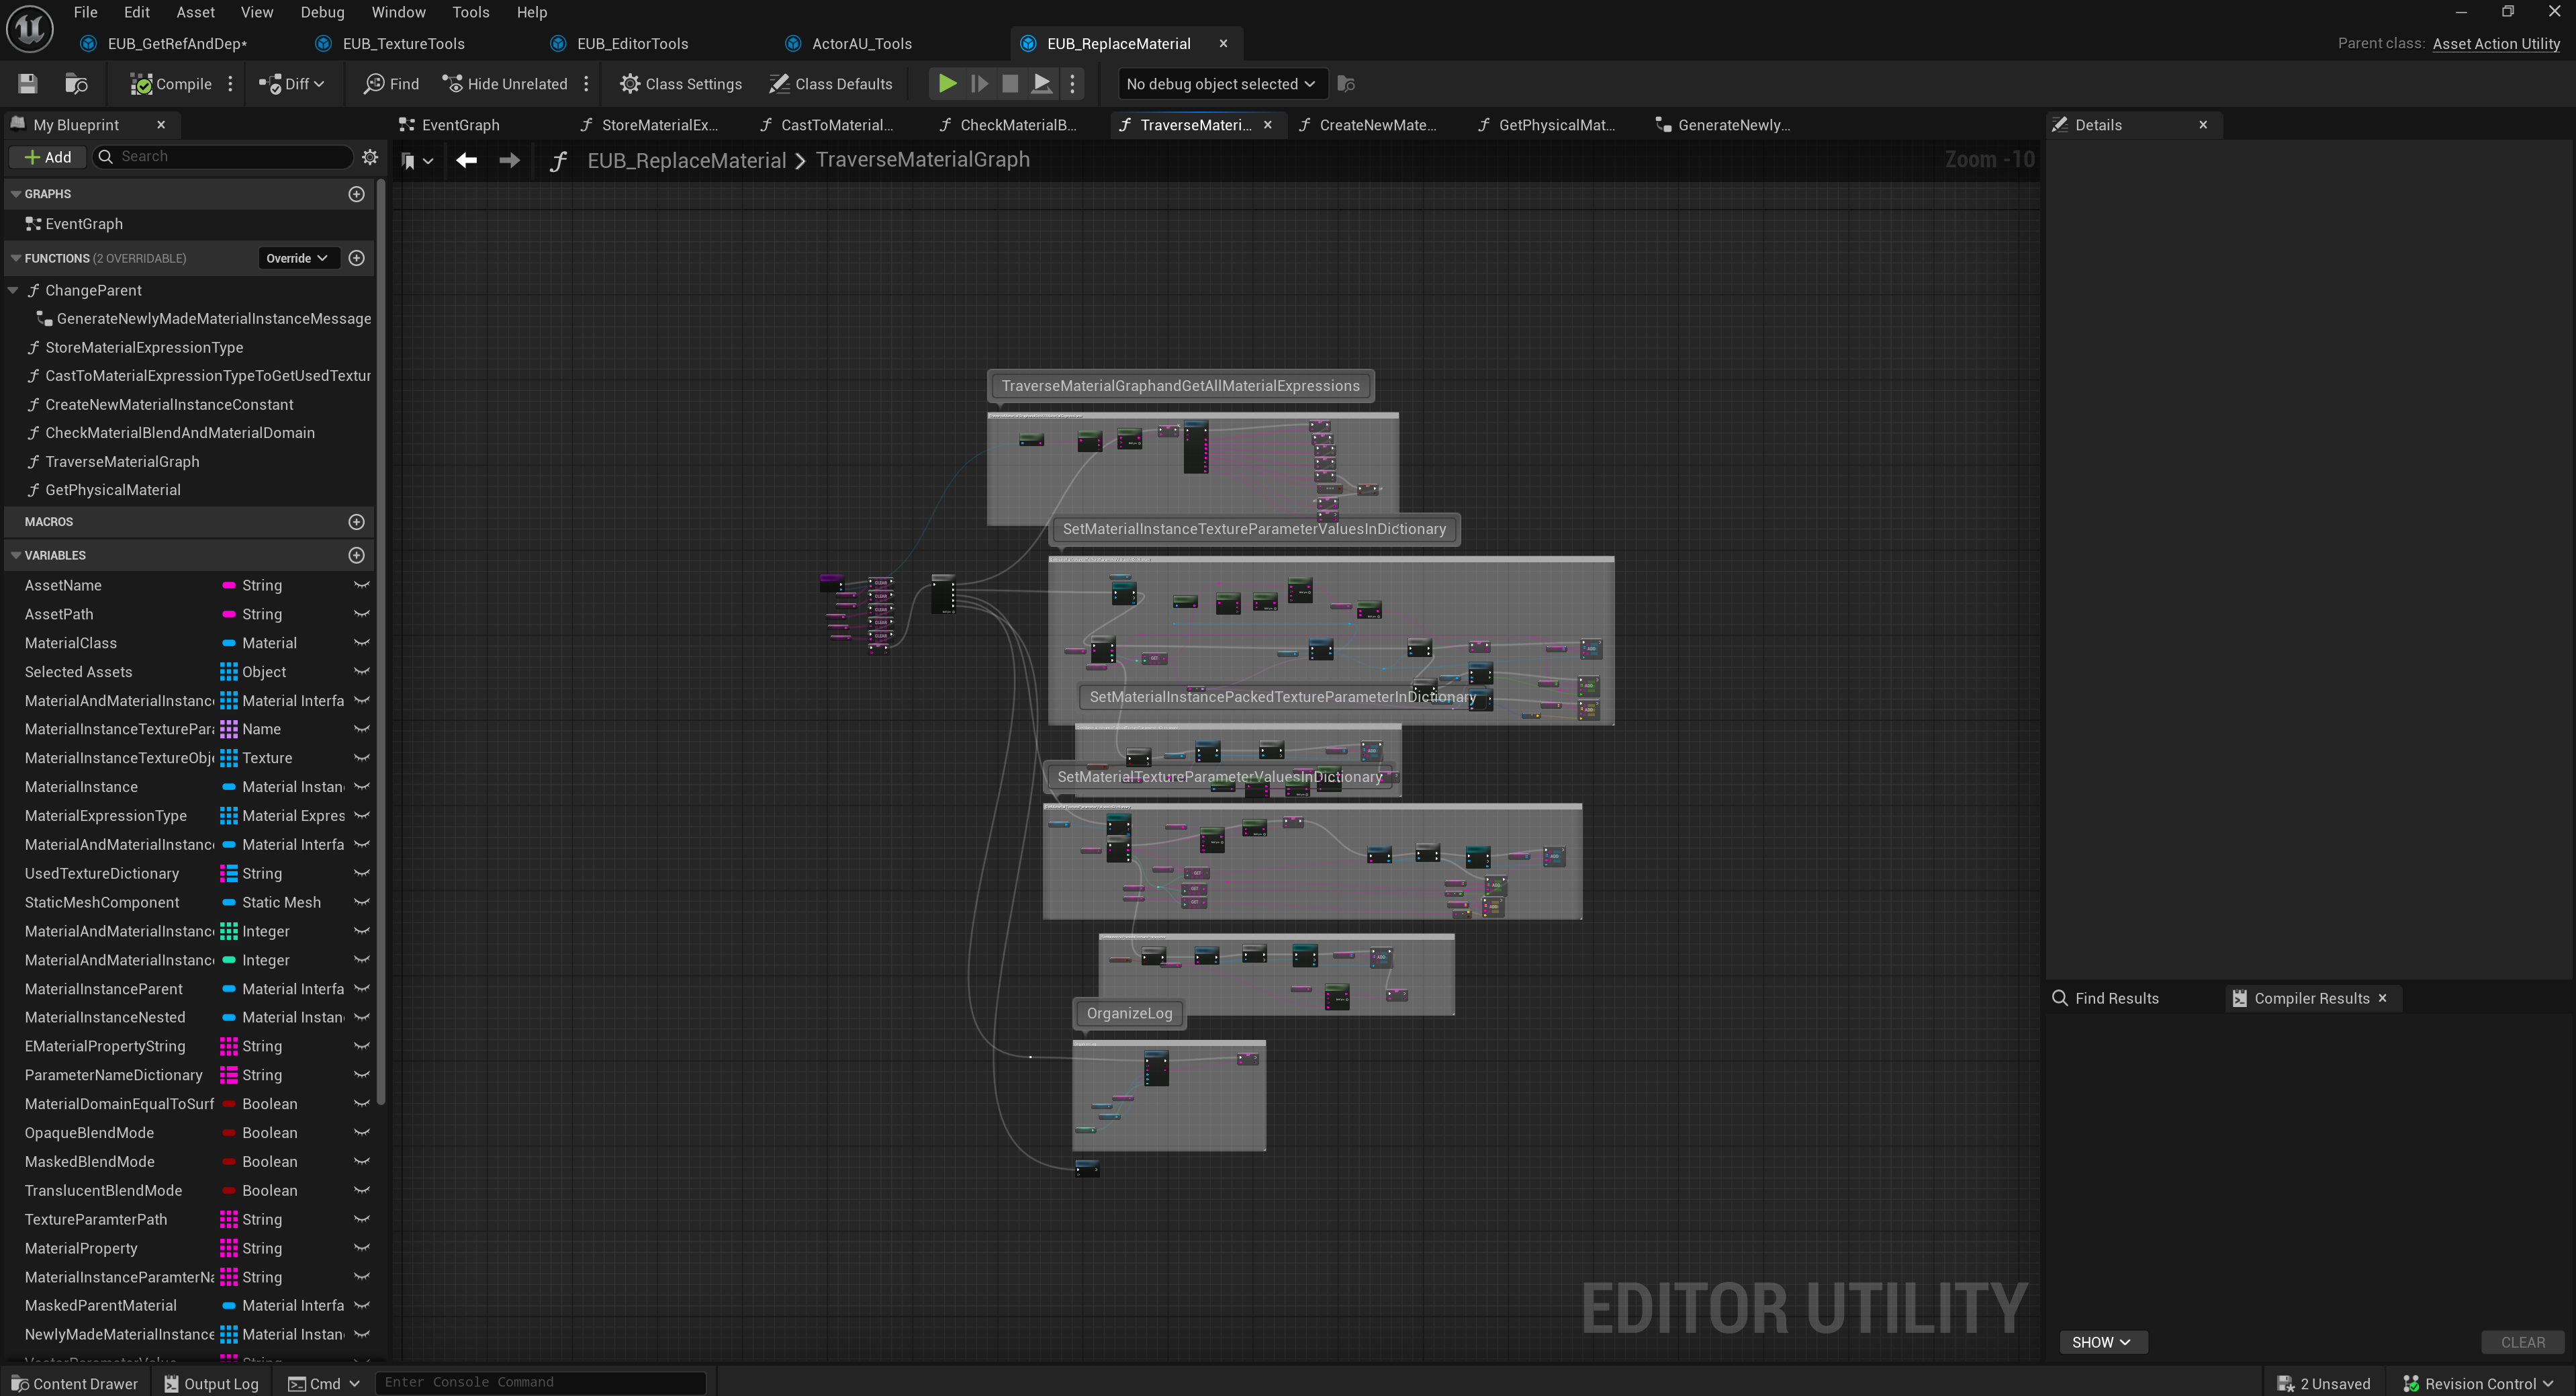The image size is (2576, 1396).
Task: Open Class Settings
Action: (x=681, y=84)
